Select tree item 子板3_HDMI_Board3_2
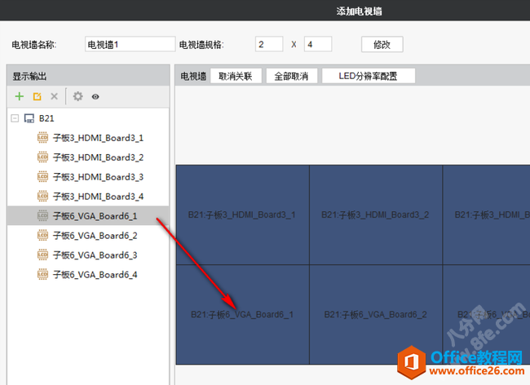 [x=88, y=157]
